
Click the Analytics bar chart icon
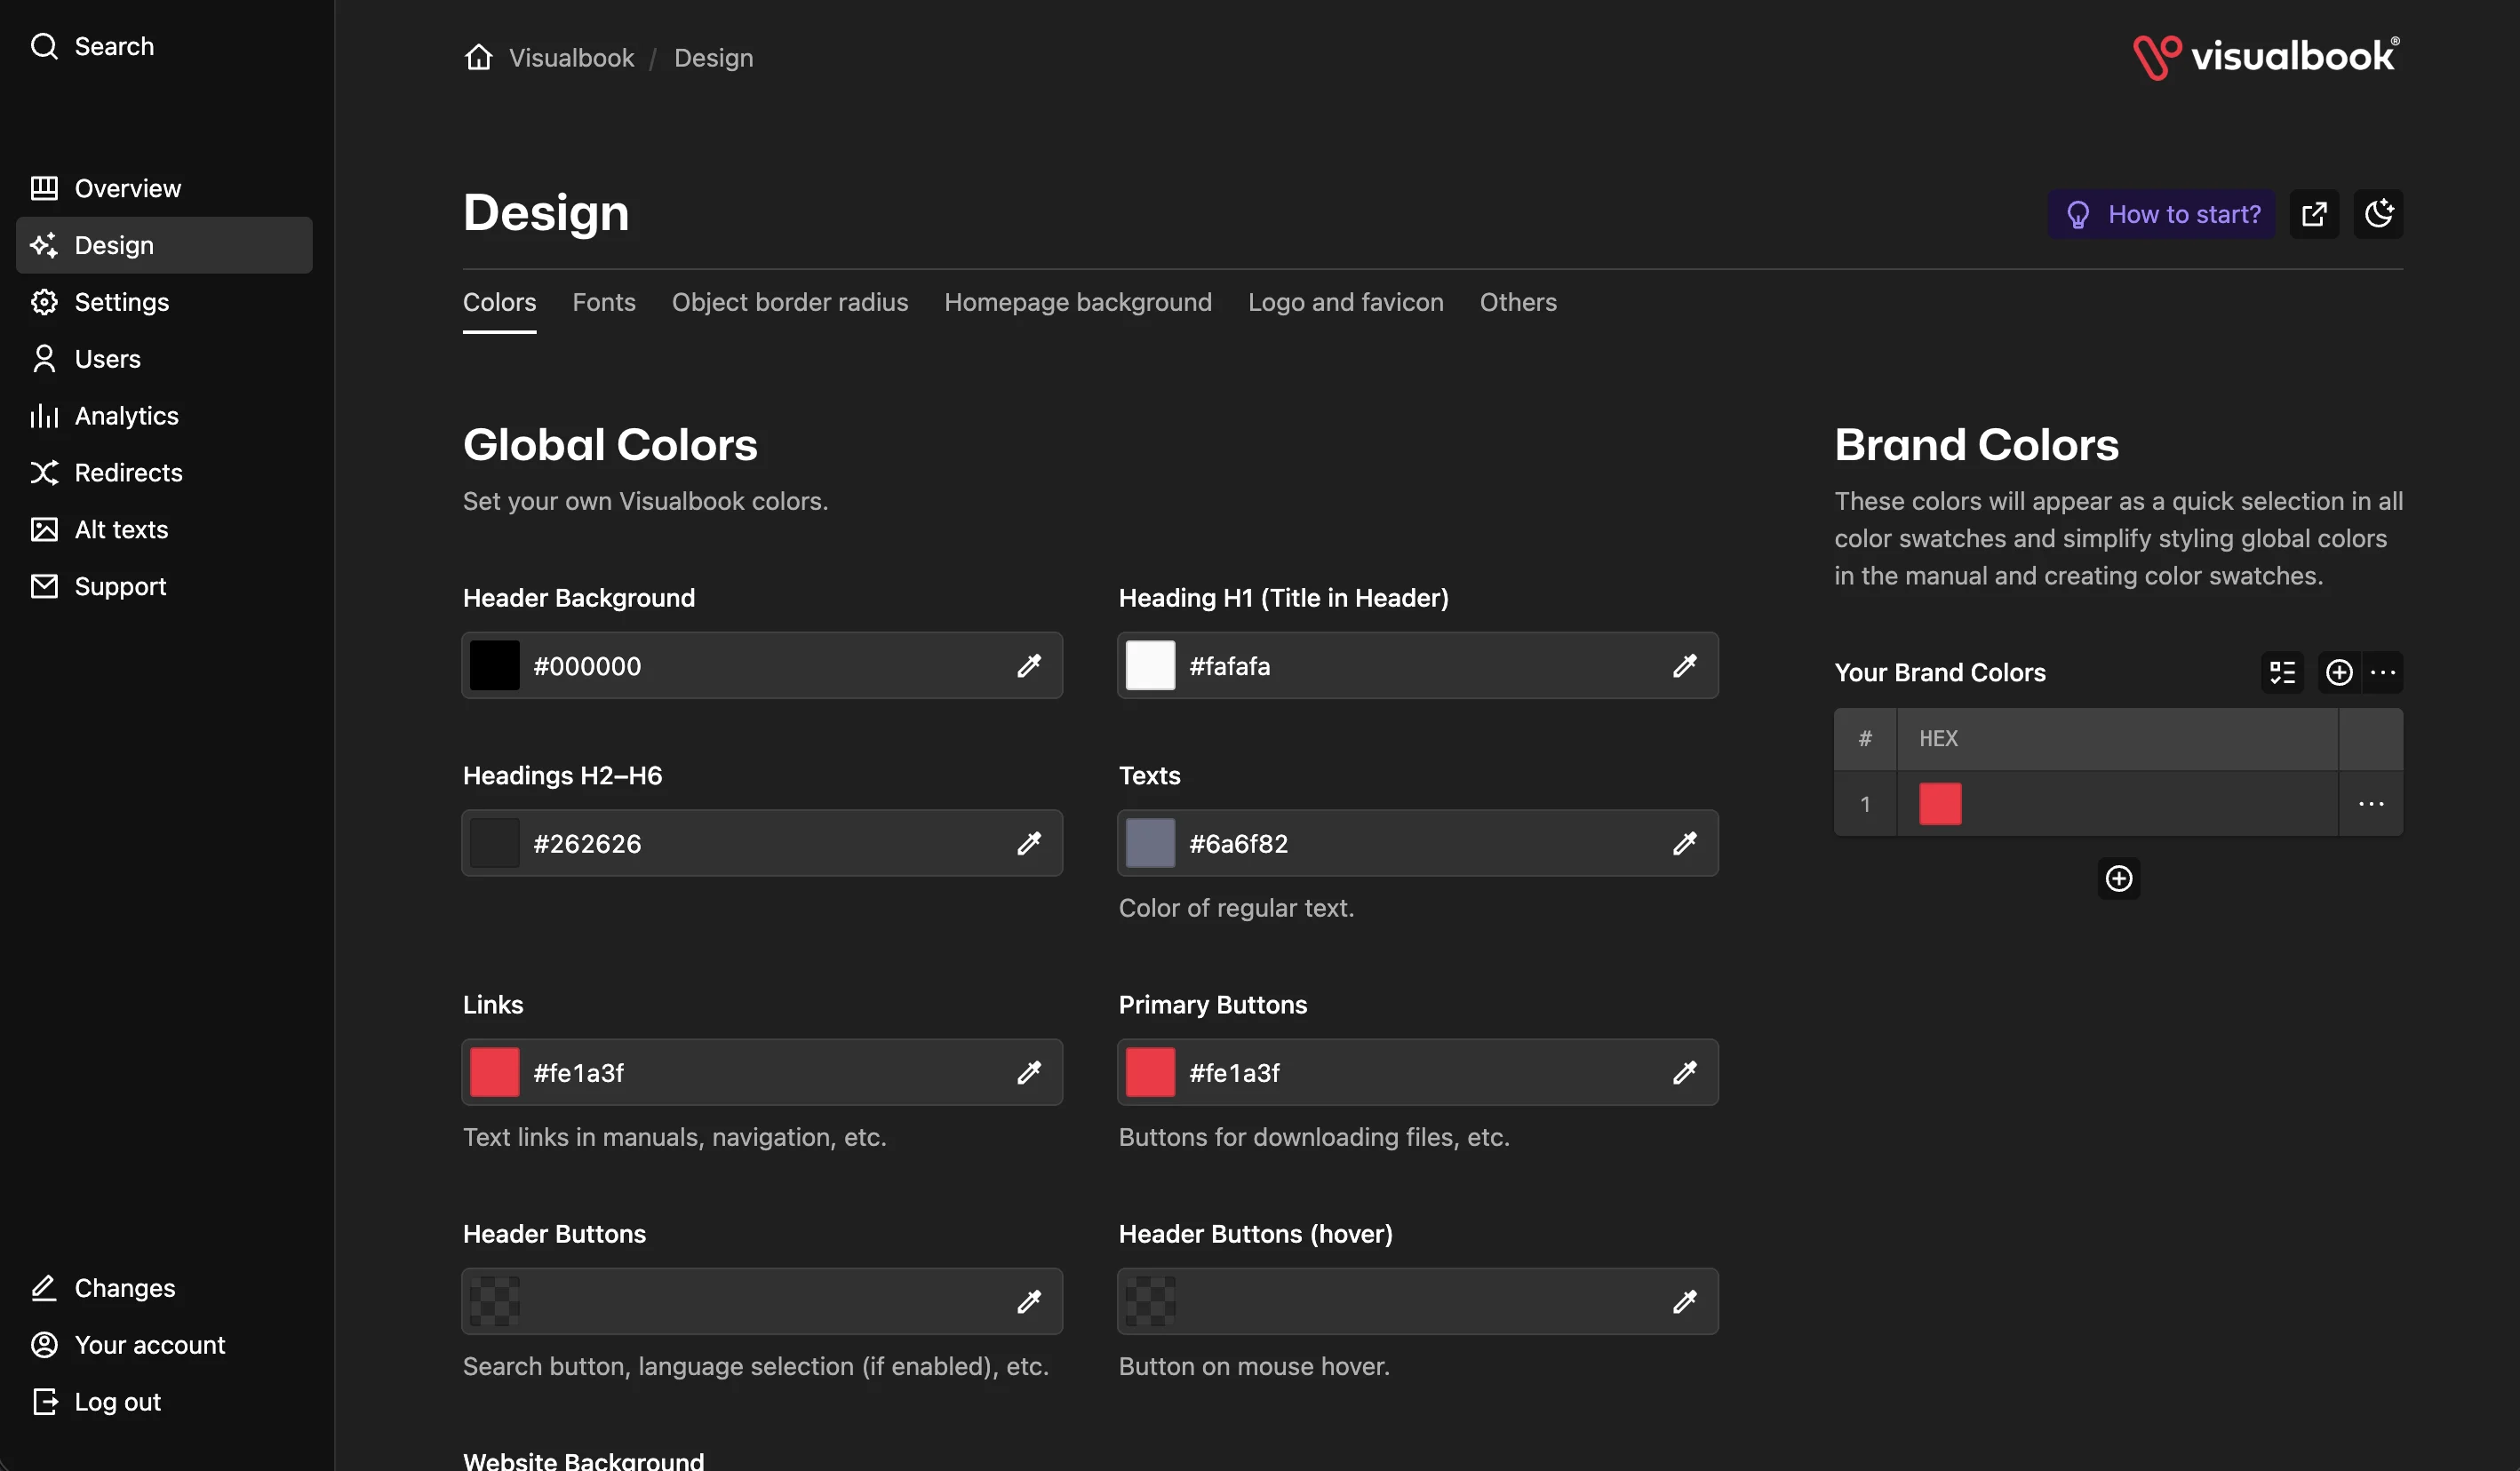(44, 416)
